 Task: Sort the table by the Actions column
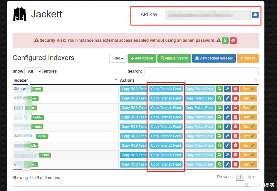click(189, 80)
